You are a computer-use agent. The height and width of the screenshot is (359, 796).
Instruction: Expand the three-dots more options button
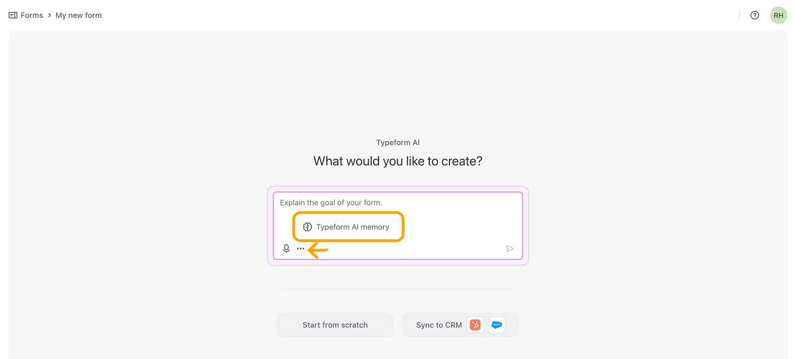301,249
